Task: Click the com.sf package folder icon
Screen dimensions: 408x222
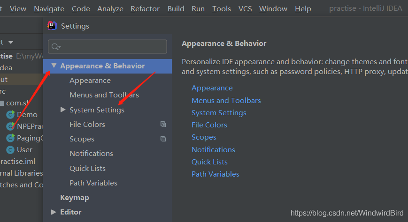Action: pos(2,103)
